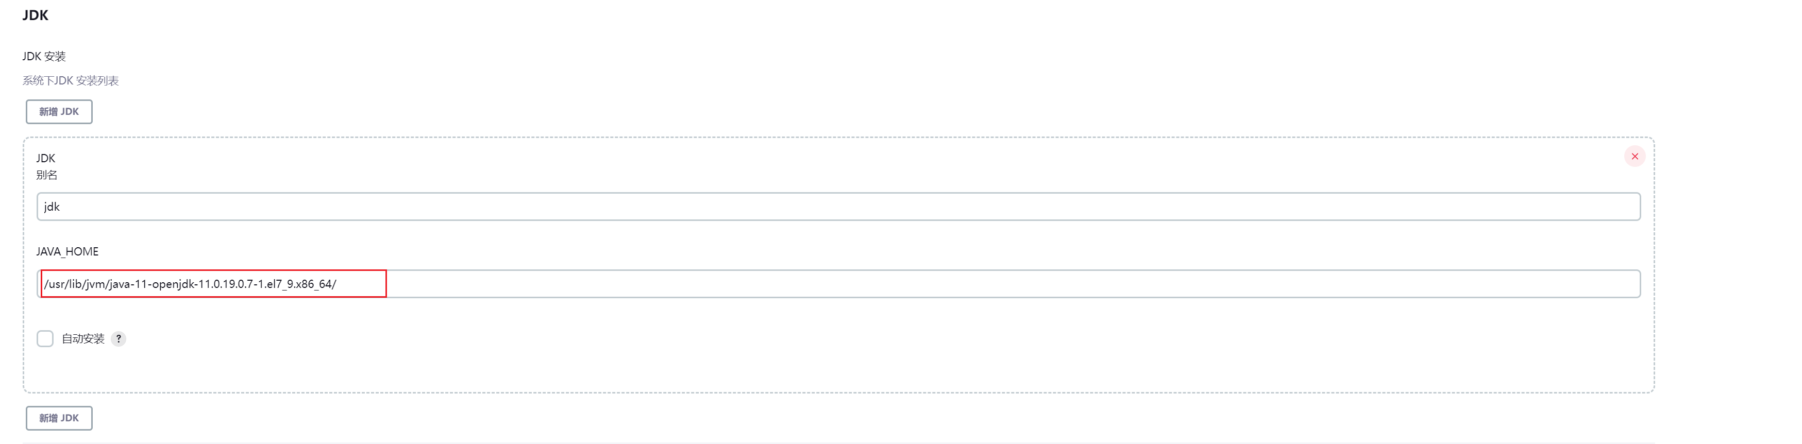Click the top 新增 JDK button
This screenshot has height=444, width=1802.
tap(59, 112)
